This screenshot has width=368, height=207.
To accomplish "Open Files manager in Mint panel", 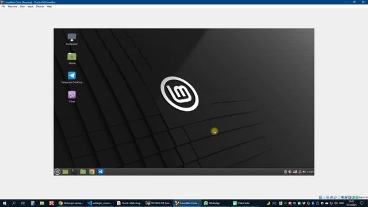I will pyautogui.click(x=83, y=171).
